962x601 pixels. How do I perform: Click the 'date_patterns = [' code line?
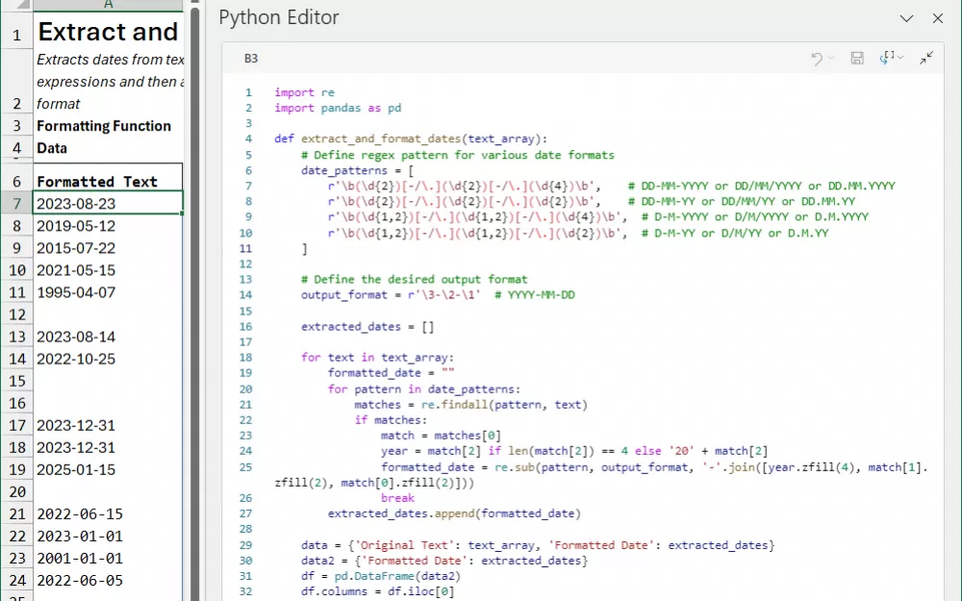coord(357,170)
